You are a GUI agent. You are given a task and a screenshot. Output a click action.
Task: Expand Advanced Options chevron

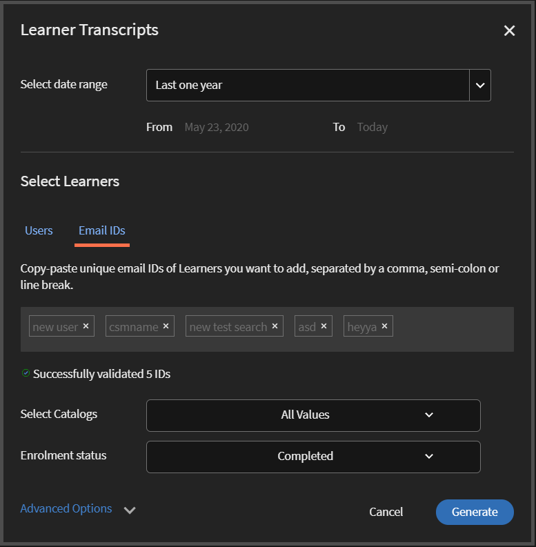pyautogui.click(x=130, y=510)
